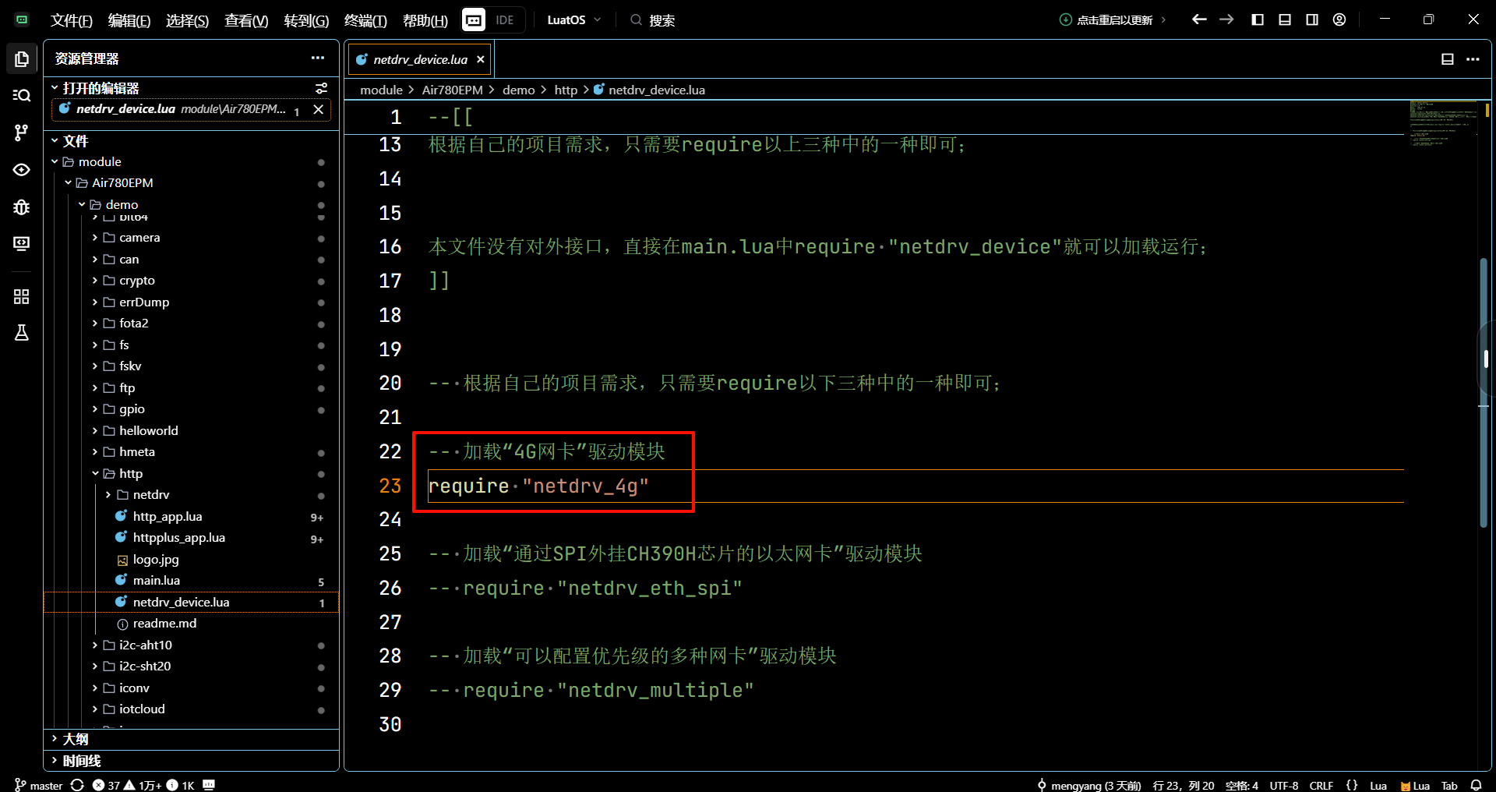Toggle the primary sidebar layout button

1258,19
